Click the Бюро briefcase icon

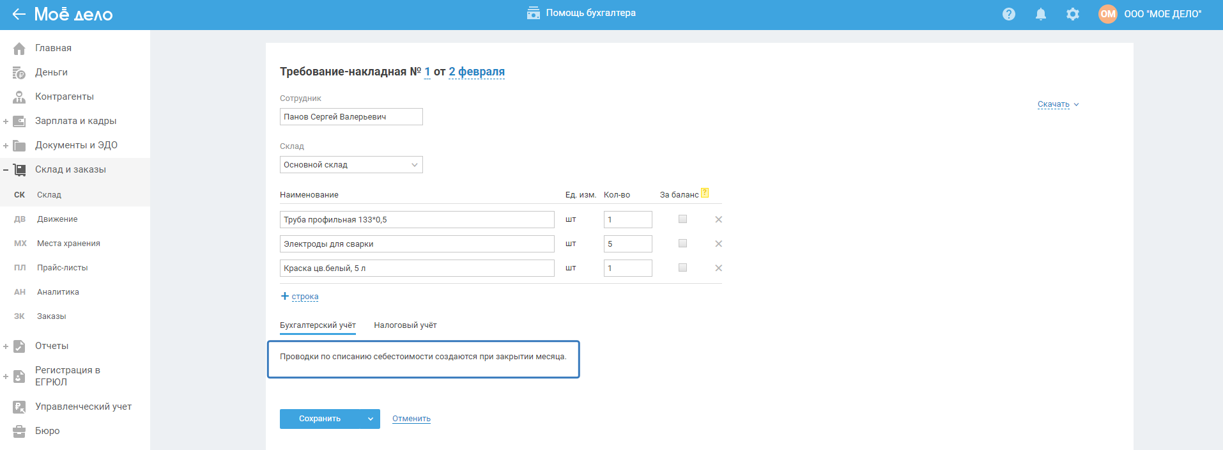(x=19, y=431)
